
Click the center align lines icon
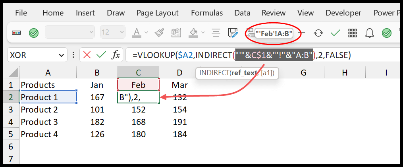[216, 33]
